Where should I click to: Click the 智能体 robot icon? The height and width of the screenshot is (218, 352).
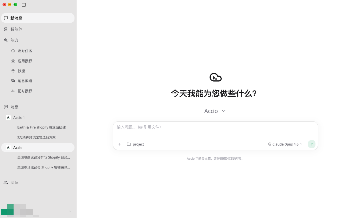6,29
